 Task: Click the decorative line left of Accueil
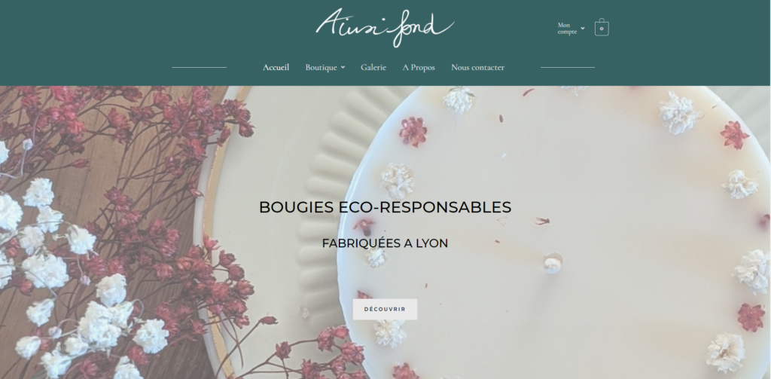[199, 67]
